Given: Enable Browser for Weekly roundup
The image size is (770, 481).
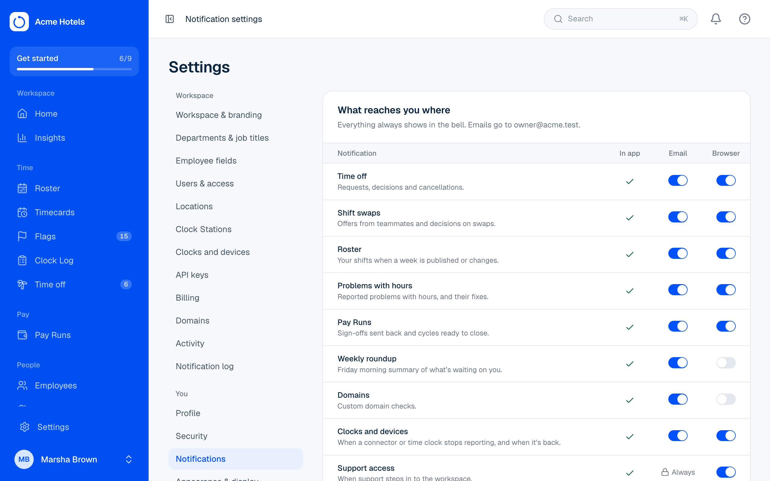Looking at the screenshot, I should tap(726, 363).
